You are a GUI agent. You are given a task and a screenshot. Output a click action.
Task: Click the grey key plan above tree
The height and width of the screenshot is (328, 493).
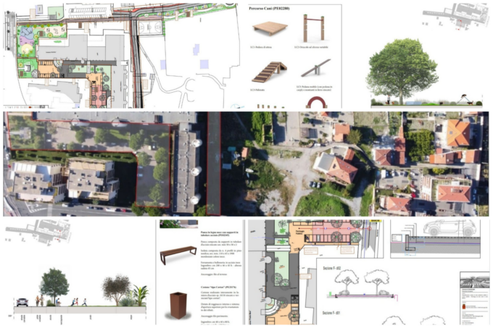[x=455, y=17]
